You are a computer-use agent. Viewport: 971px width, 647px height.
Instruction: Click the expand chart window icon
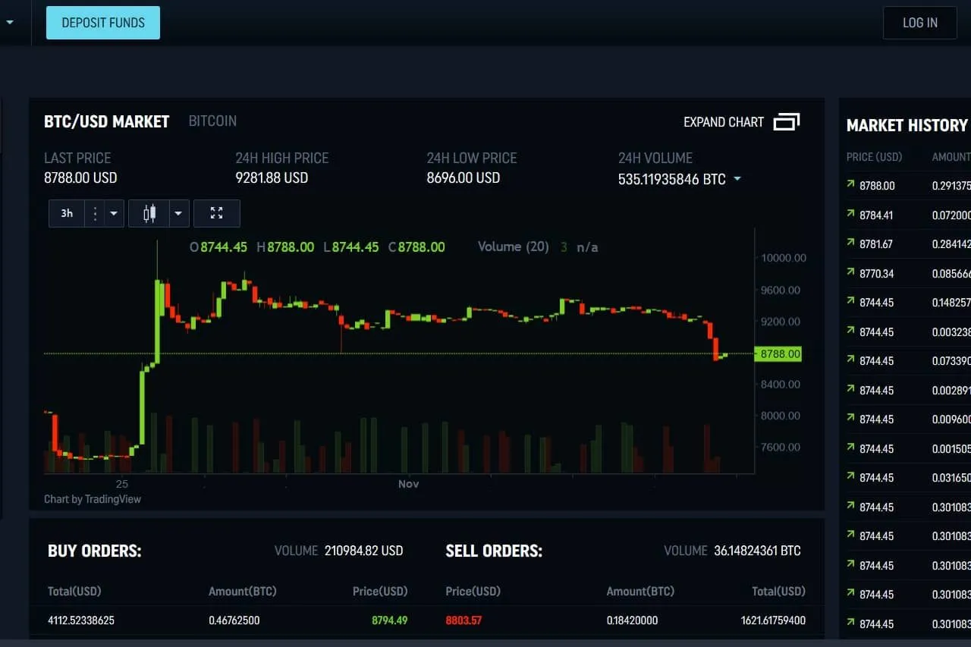coord(786,122)
